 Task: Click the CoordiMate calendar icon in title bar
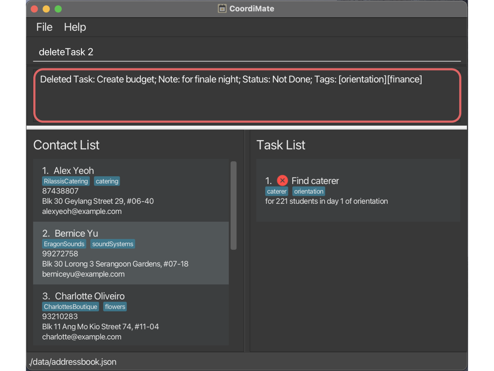click(222, 9)
